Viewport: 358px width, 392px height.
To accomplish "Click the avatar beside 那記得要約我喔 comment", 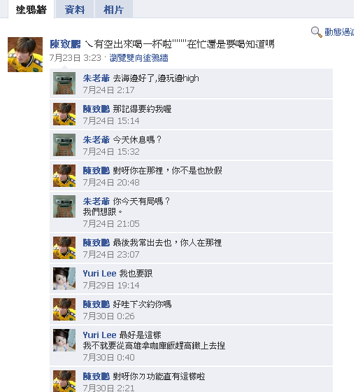I will click(64, 114).
